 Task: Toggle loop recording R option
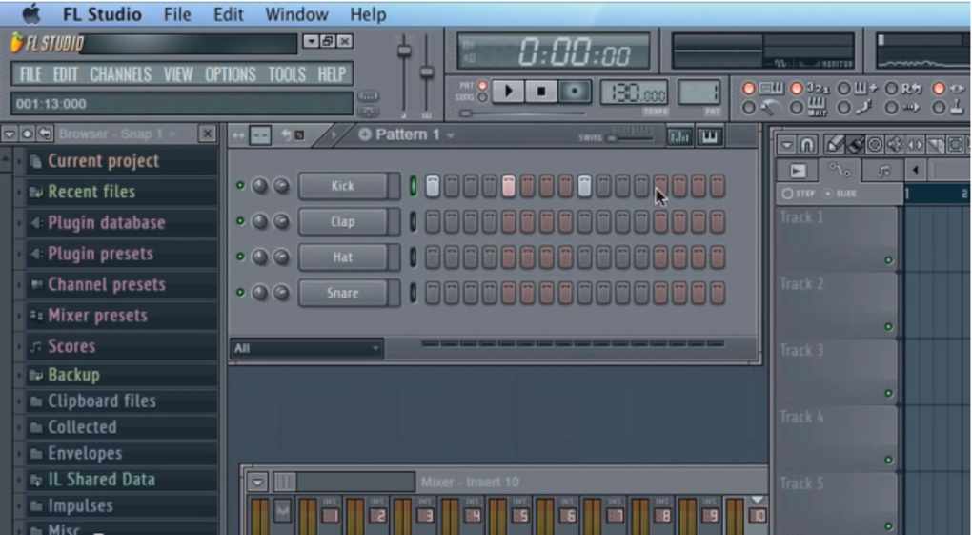click(891, 88)
